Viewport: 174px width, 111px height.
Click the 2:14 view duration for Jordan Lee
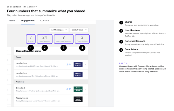pyautogui.click(x=69, y=65)
